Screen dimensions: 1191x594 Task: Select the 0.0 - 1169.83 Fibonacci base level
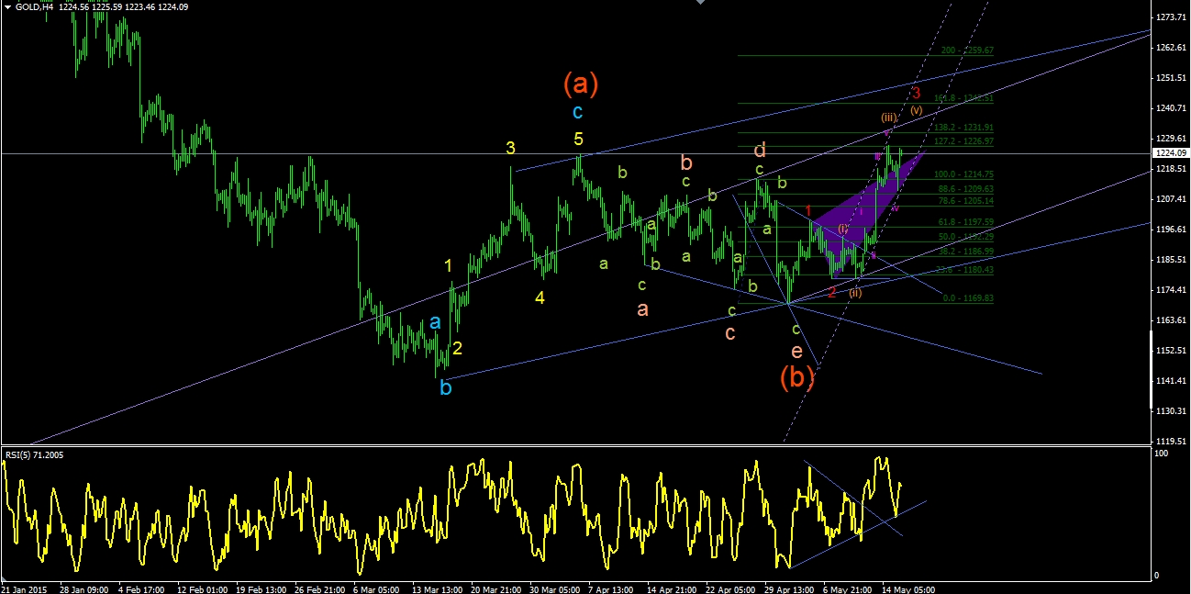(x=968, y=298)
